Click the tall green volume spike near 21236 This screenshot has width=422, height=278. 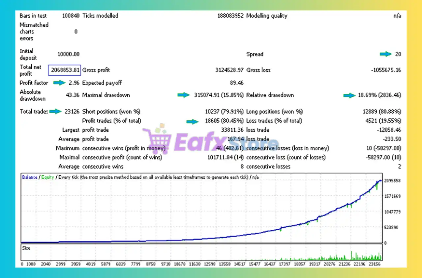click(x=351, y=255)
